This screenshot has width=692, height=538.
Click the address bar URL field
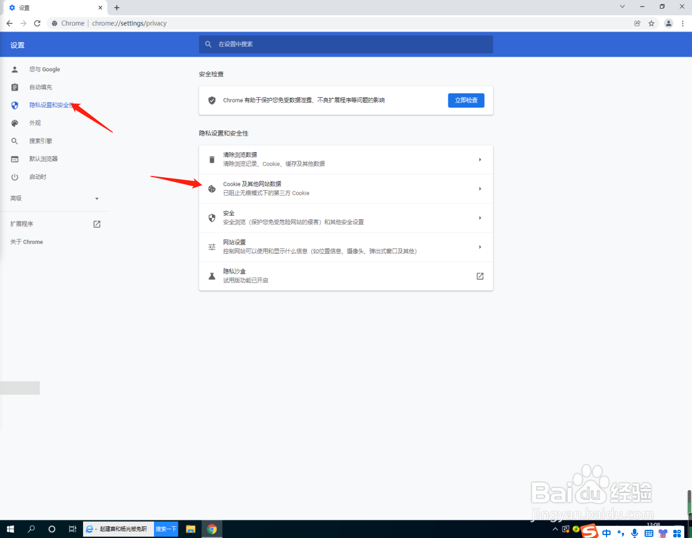pyautogui.click(x=340, y=23)
